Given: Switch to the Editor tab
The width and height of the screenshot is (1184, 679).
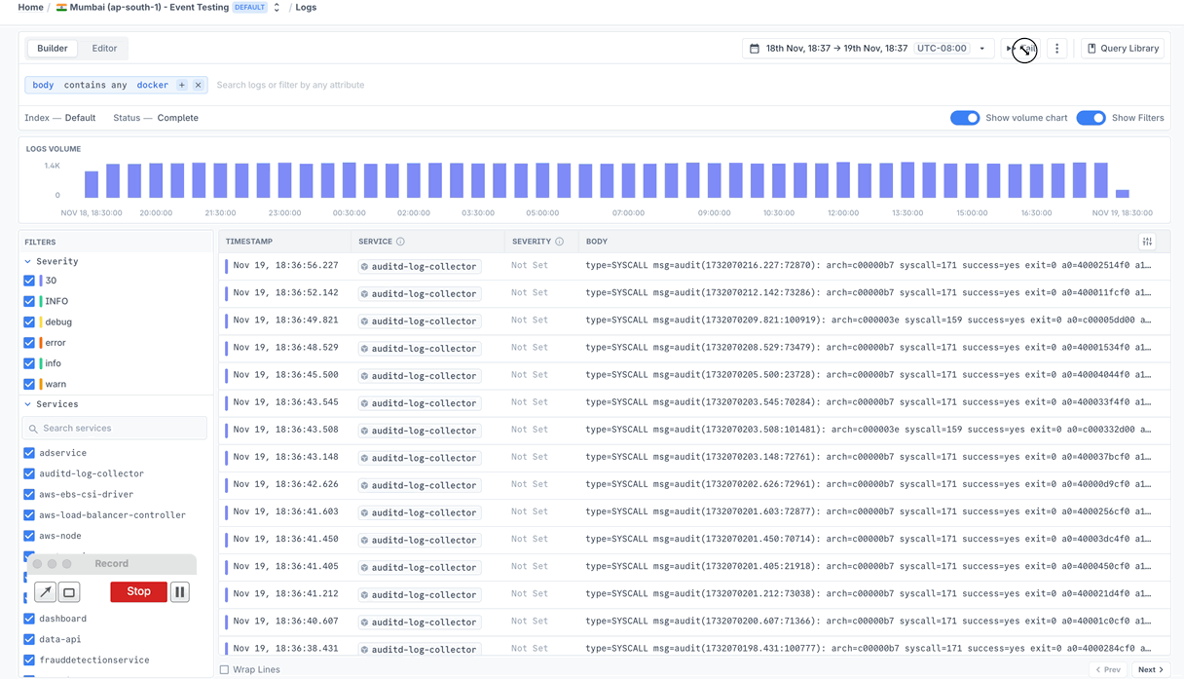Looking at the screenshot, I should tap(104, 48).
